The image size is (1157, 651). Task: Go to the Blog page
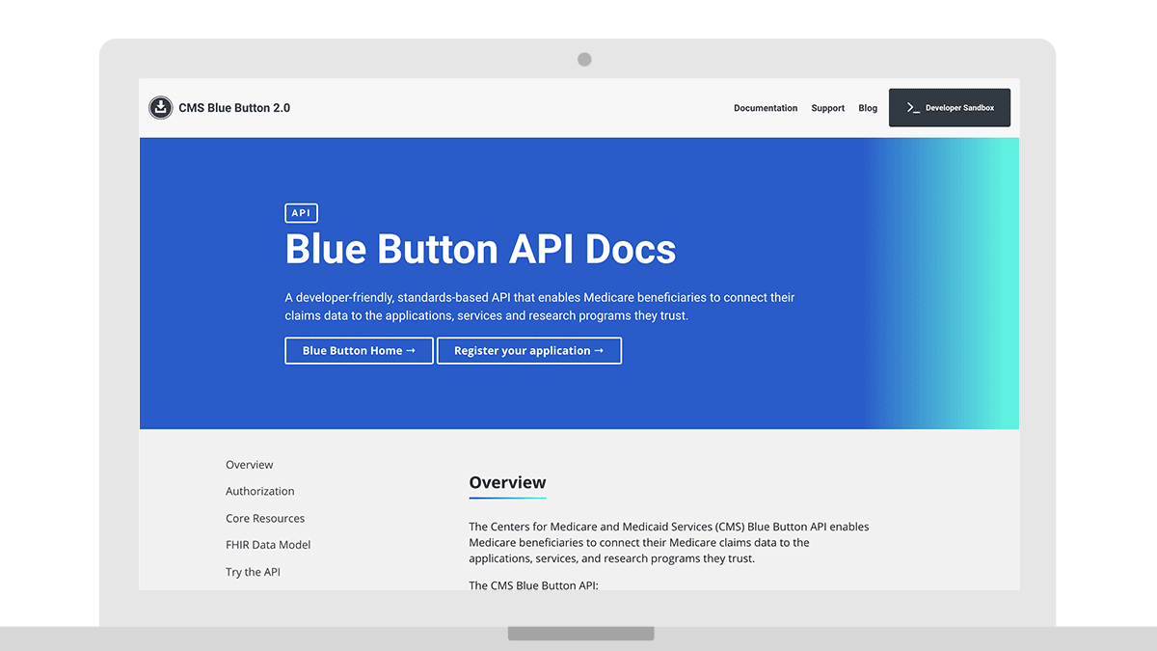868,108
